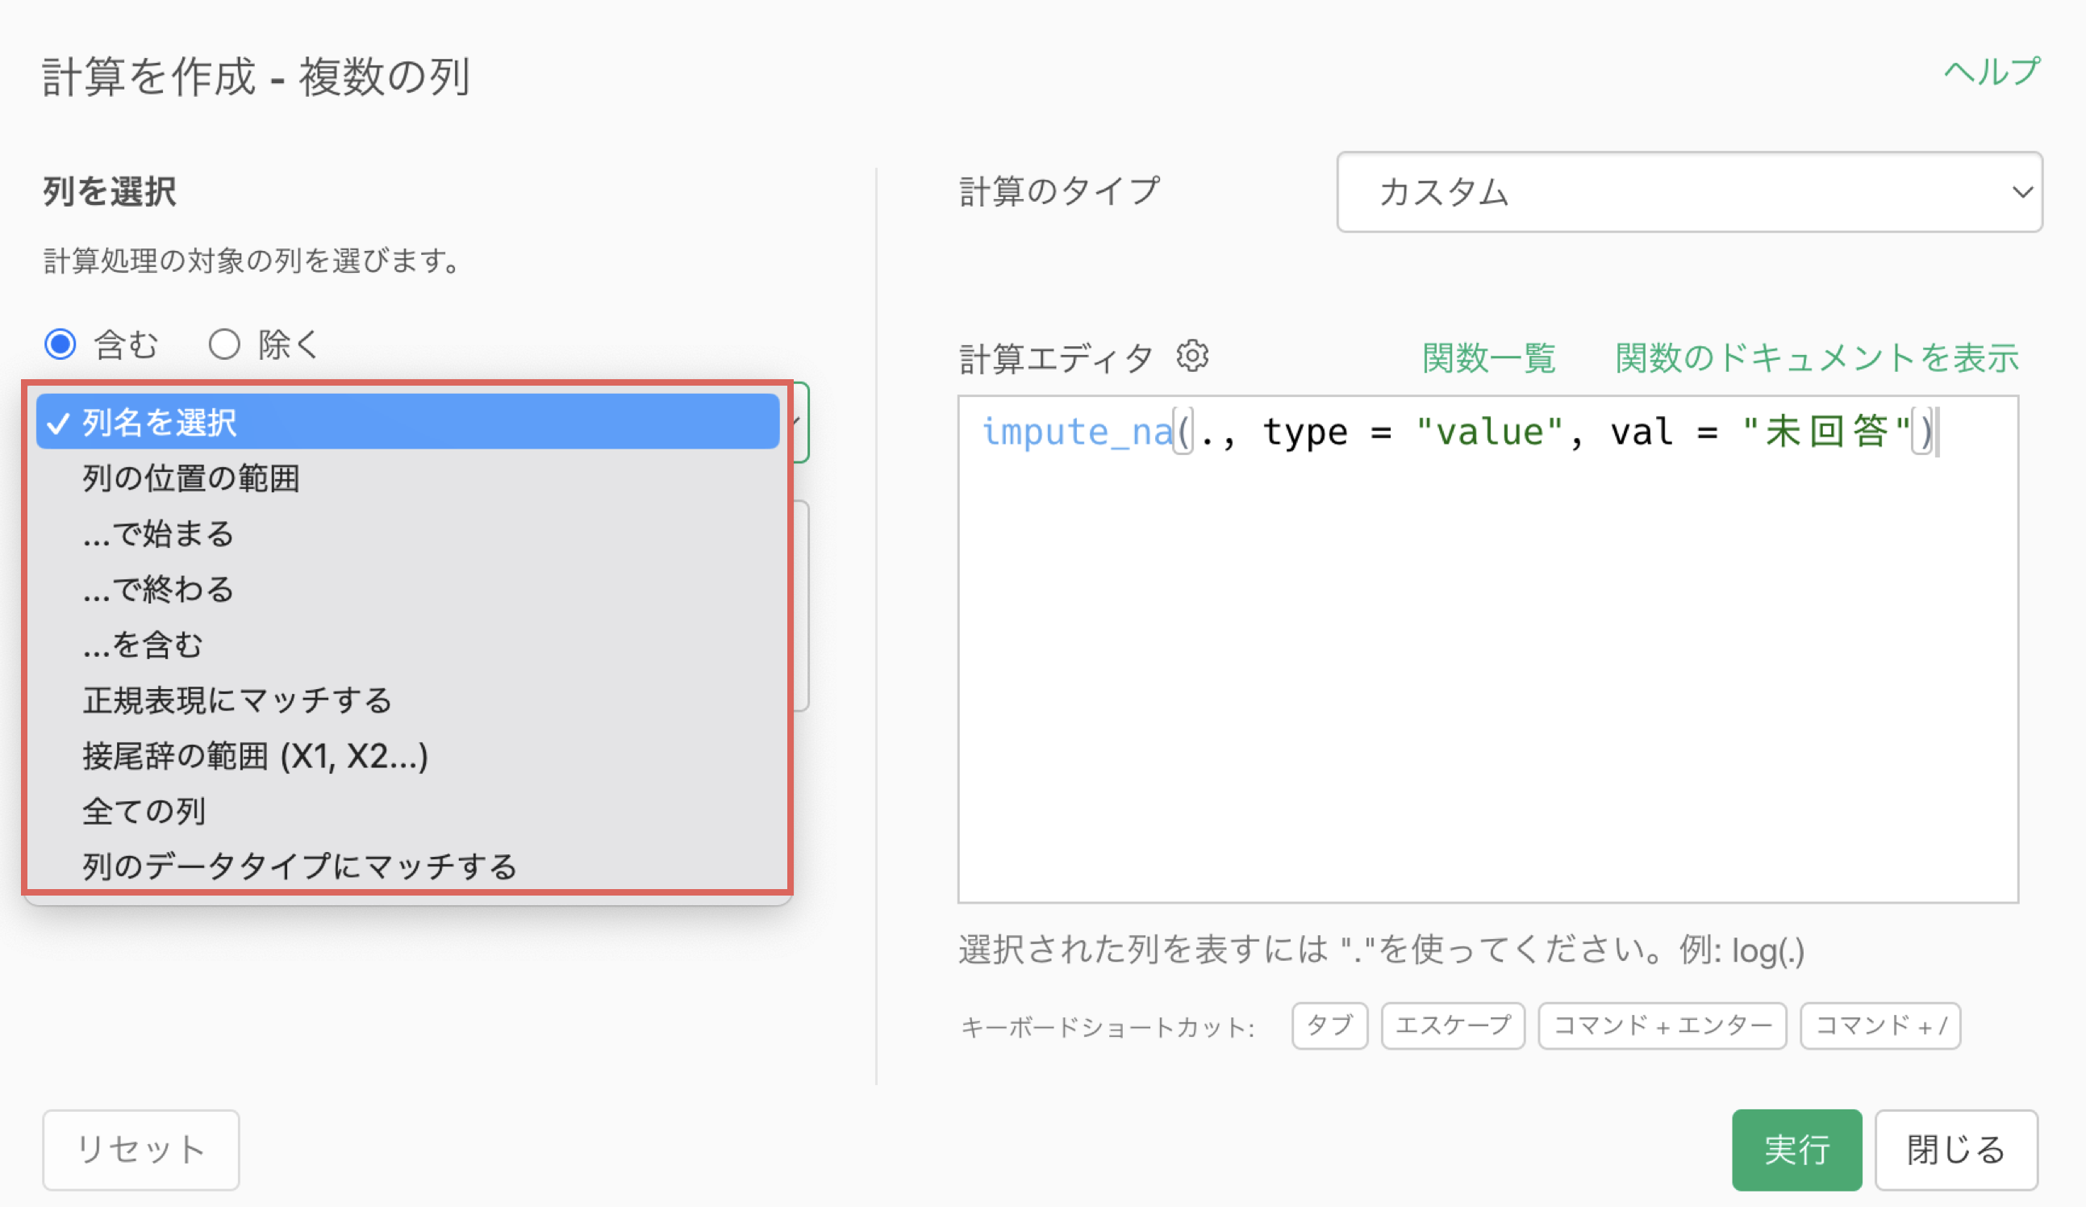The height and width of the screenshot is (1207, 2086).
Task: Choose 全ての列 from the list
Action: (144, 812)
